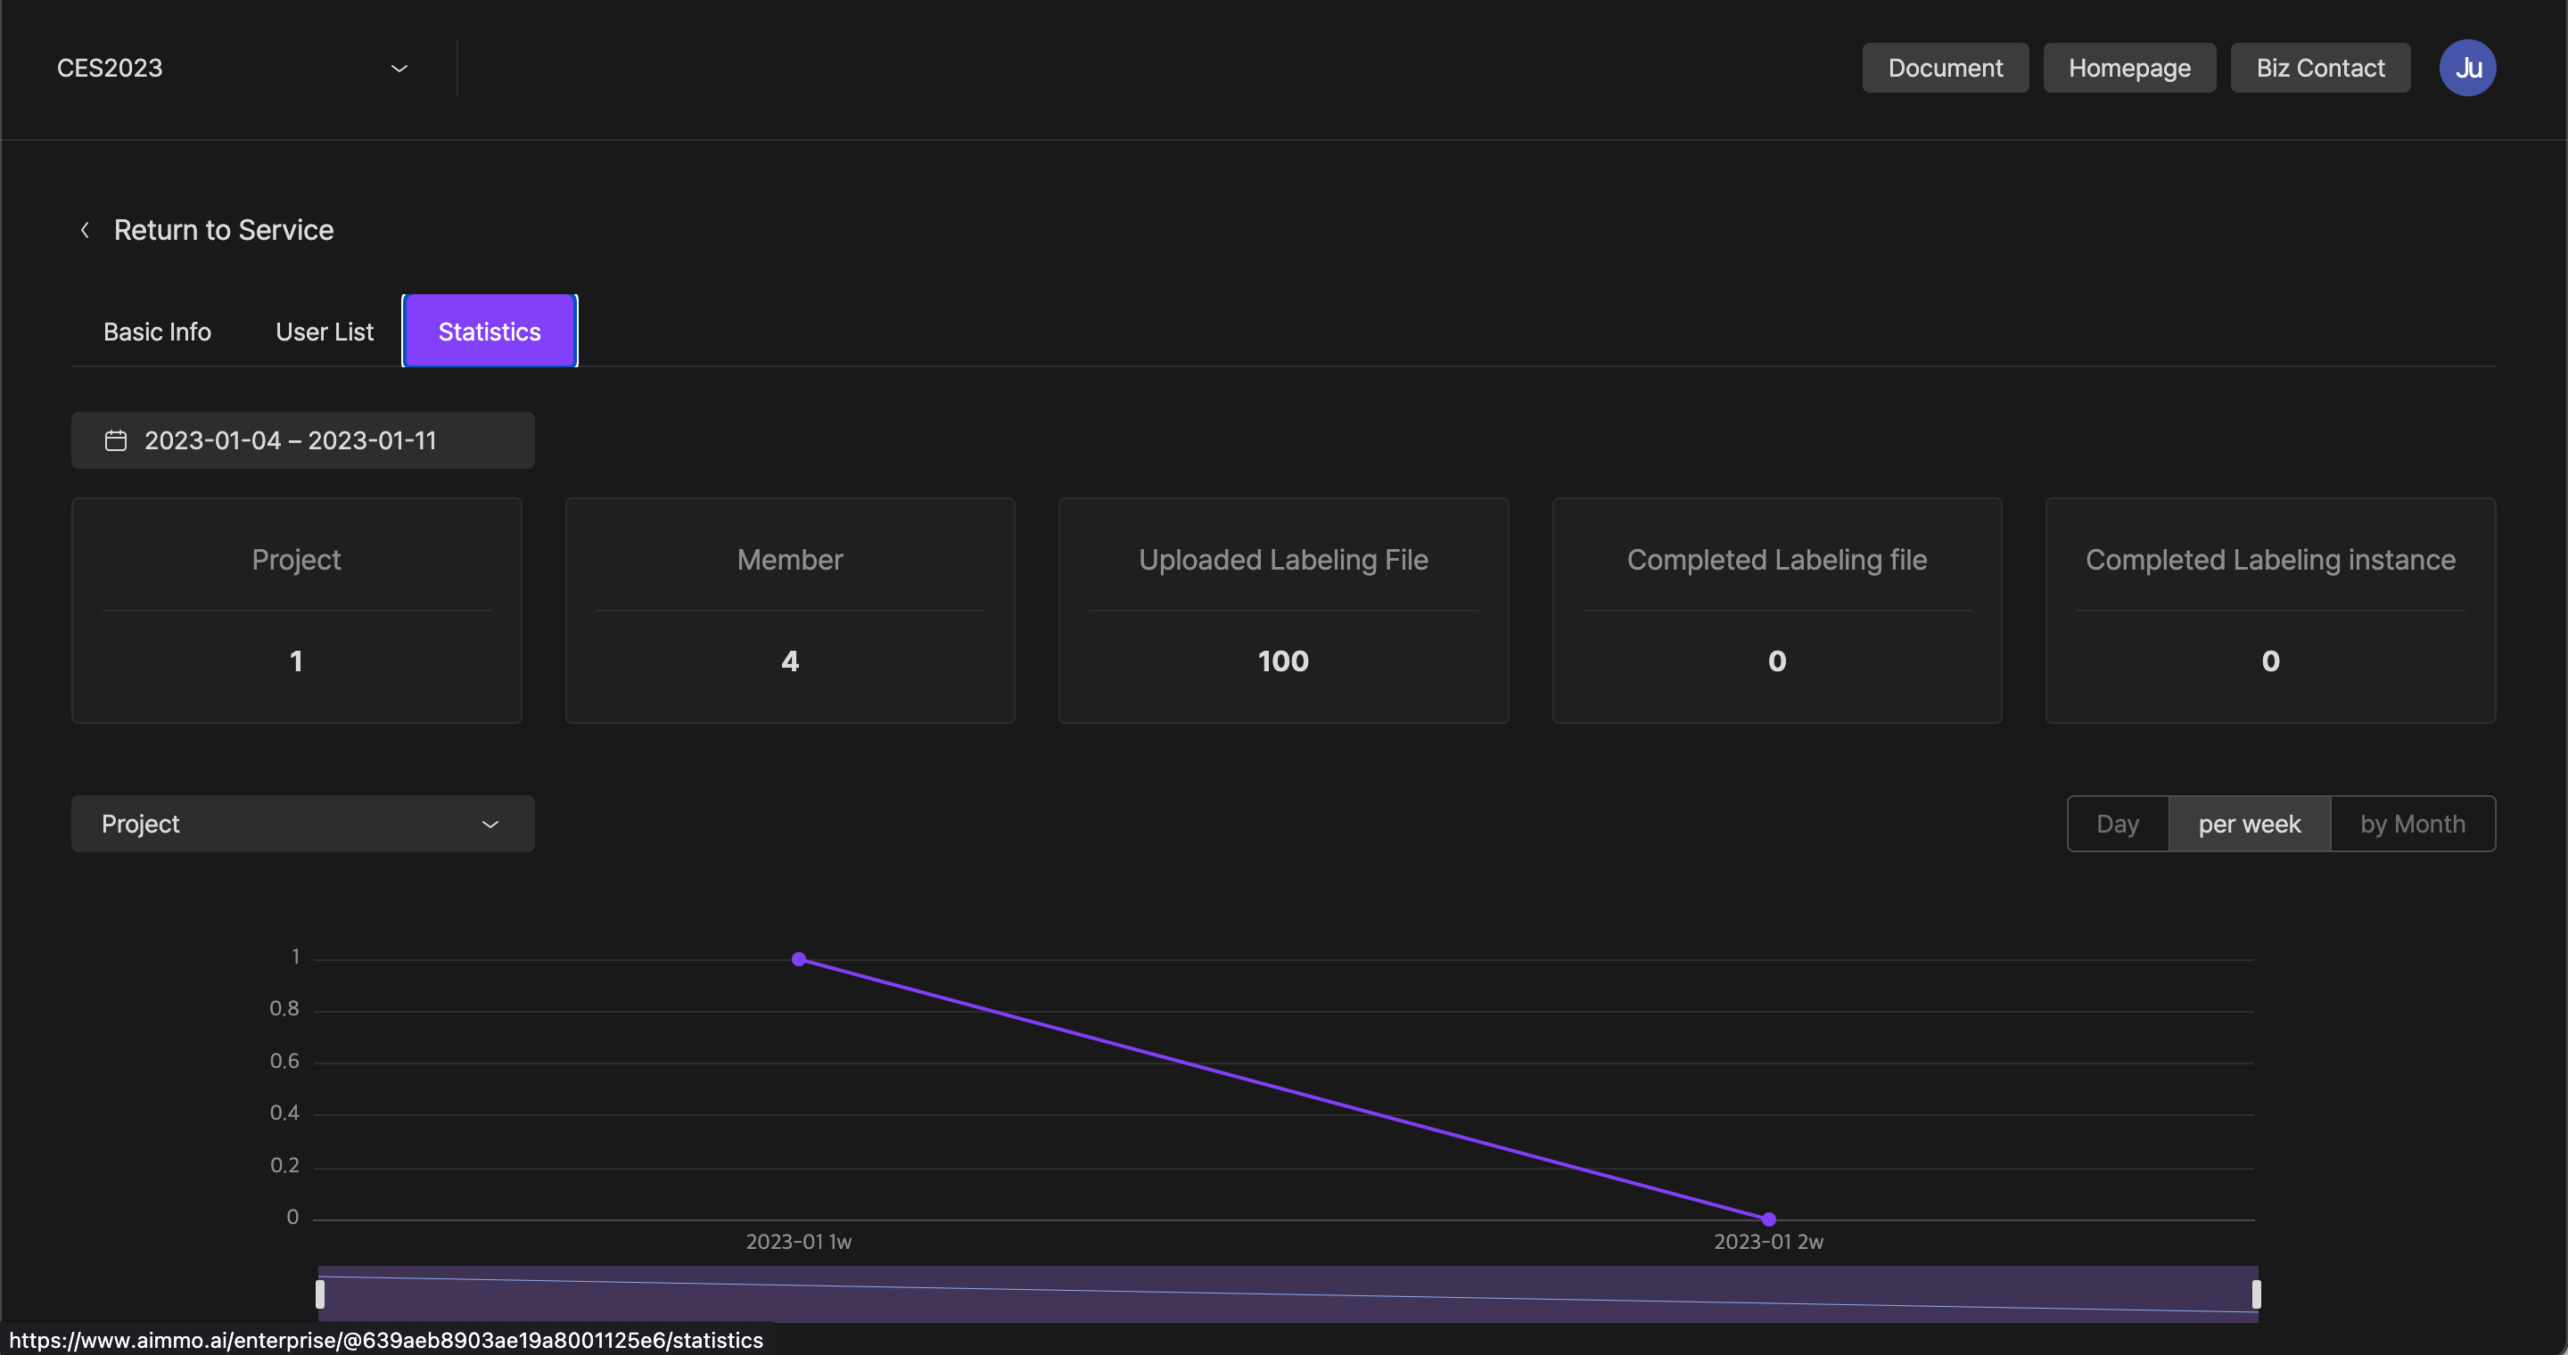Screen dimensions: 2568x1355
Task: Click the left handle of timeline scrubber
Action: tap(323, 1293)
